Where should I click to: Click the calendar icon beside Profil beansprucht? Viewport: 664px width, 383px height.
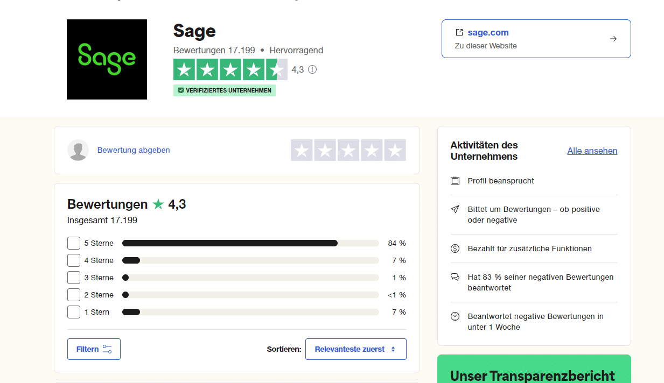[x=455, y=181]
